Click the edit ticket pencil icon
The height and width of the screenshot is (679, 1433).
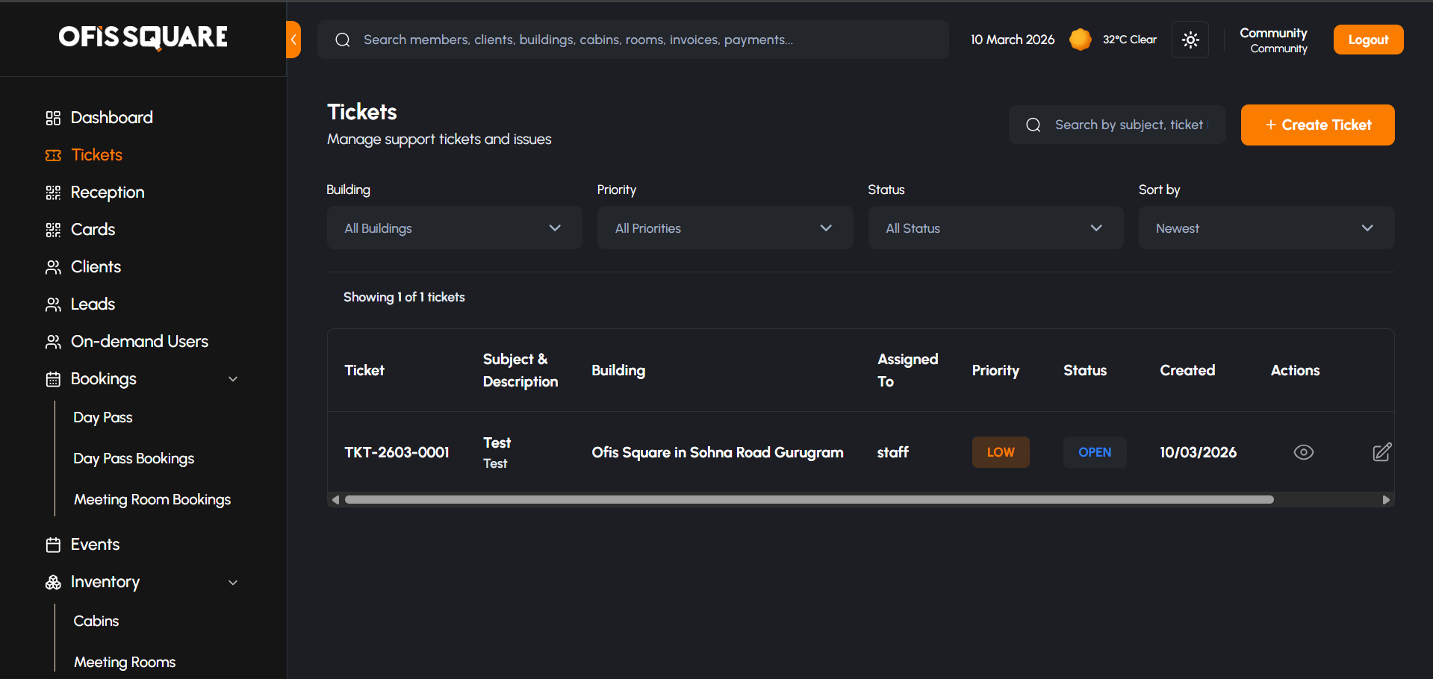pos(1381,452)
